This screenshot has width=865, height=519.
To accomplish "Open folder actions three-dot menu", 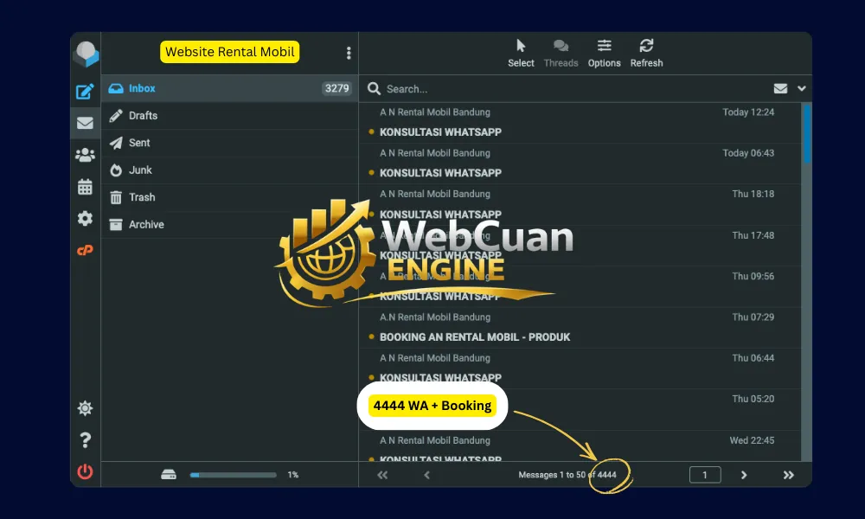I will point(349,53).
